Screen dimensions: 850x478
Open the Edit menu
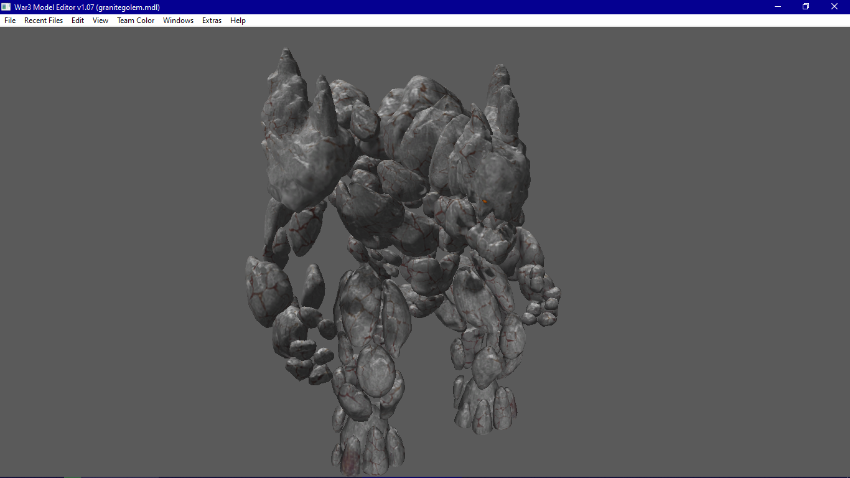(x=78, y=21)
